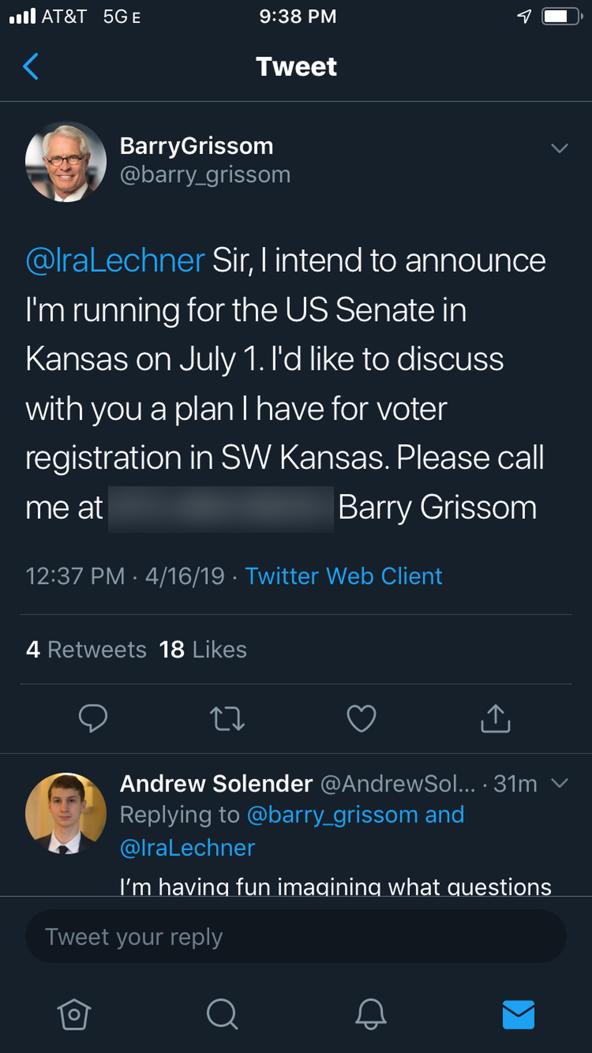Expand options on Andrew Solender's reply
592x1053 pixels.
pyautogui.click(x=560, y=785)
